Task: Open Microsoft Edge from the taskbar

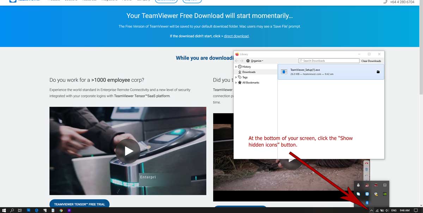Action: tap(37, 210)
